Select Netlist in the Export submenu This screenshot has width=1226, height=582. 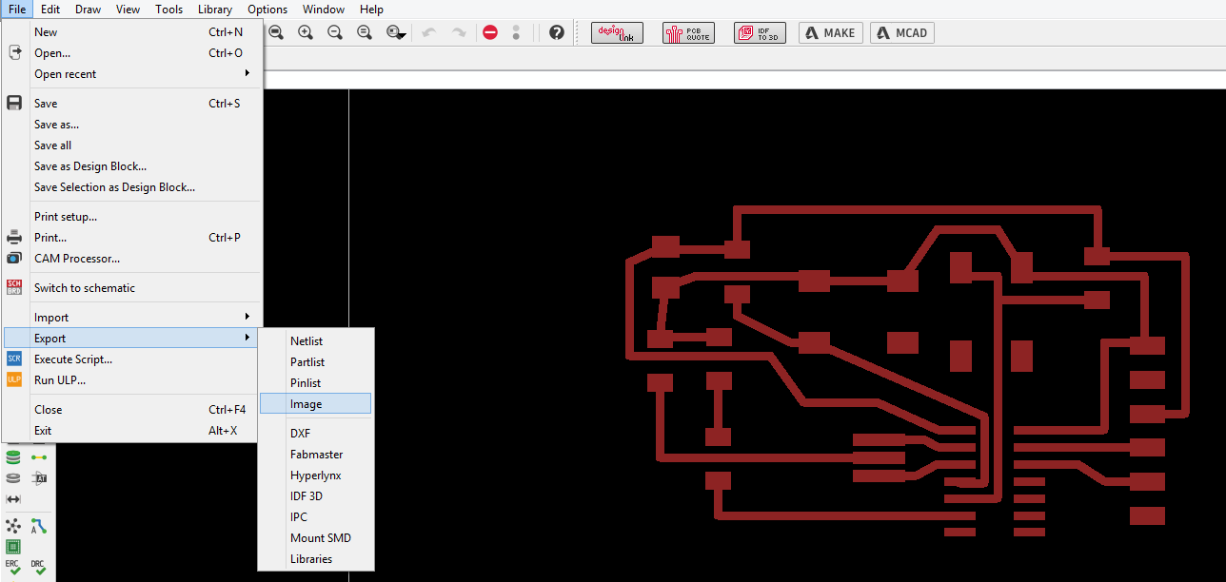(x=316, y=341)
